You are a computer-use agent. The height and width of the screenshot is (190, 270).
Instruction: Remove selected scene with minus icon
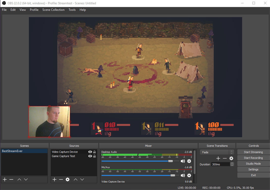pos(11,180)
